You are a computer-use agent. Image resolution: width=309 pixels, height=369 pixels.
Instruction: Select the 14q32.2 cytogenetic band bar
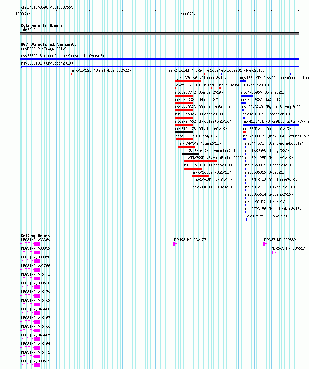160,34
